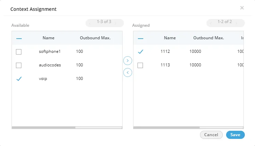
Task: Check the softphone1 checkbox
Action: (19, 52)
